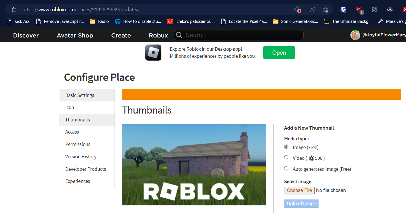Screen dimensions: 406x213
Task: Open the shopping coupons tag icon
Action: point(297,10)
